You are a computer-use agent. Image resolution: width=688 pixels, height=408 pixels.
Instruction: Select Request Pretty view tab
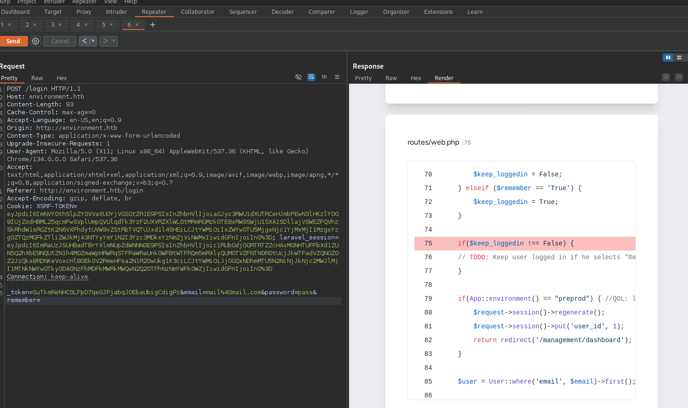9,78
